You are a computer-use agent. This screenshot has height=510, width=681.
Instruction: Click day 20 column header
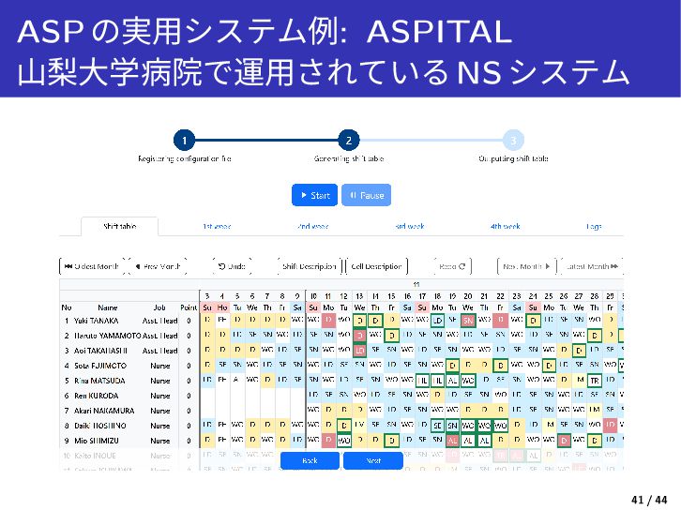coord(468,296)
